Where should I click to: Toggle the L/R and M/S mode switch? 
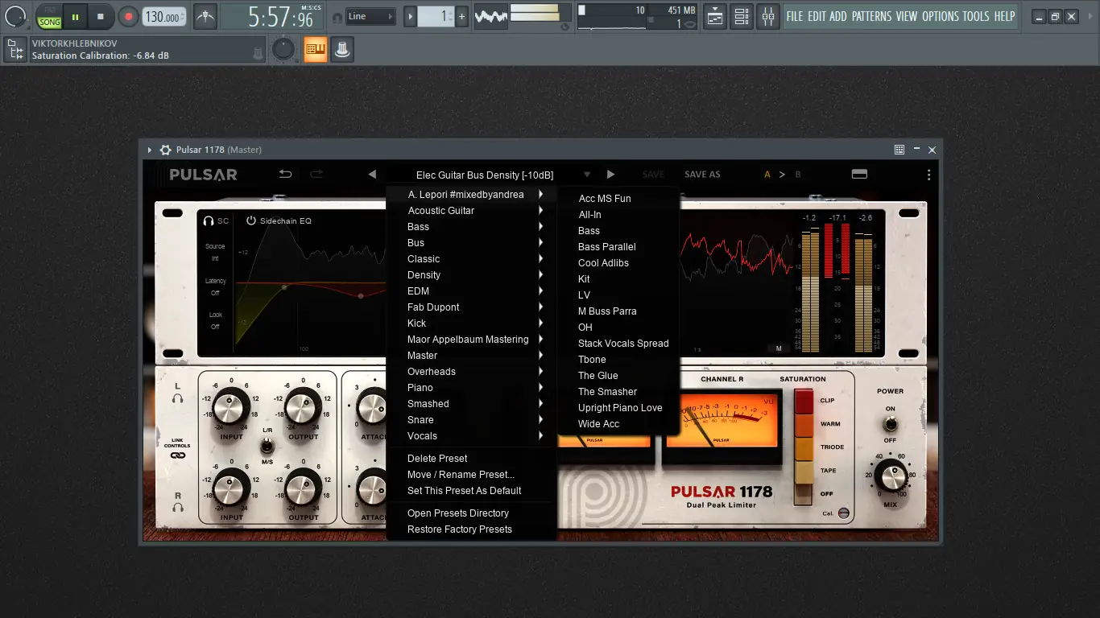click(x=267, y=446)
